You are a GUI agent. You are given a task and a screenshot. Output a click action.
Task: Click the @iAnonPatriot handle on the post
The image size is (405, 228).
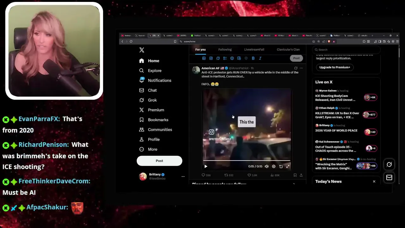pyautogui.click(x=239, y=68)
